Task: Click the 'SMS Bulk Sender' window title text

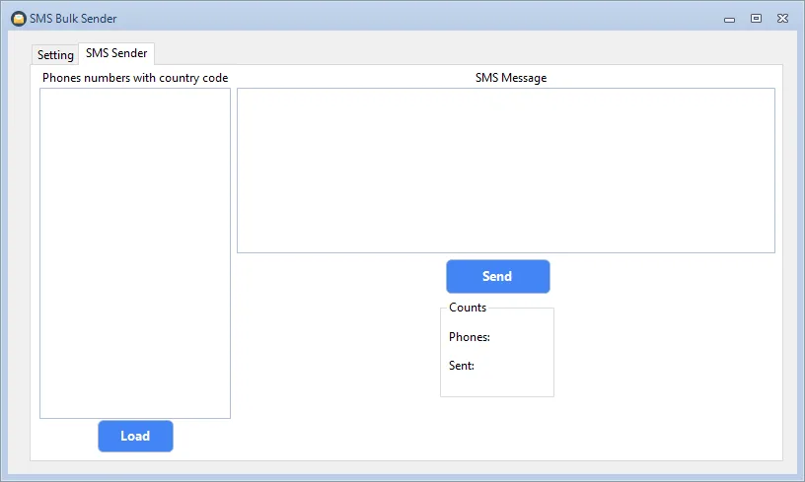Action: coord(73,19)
